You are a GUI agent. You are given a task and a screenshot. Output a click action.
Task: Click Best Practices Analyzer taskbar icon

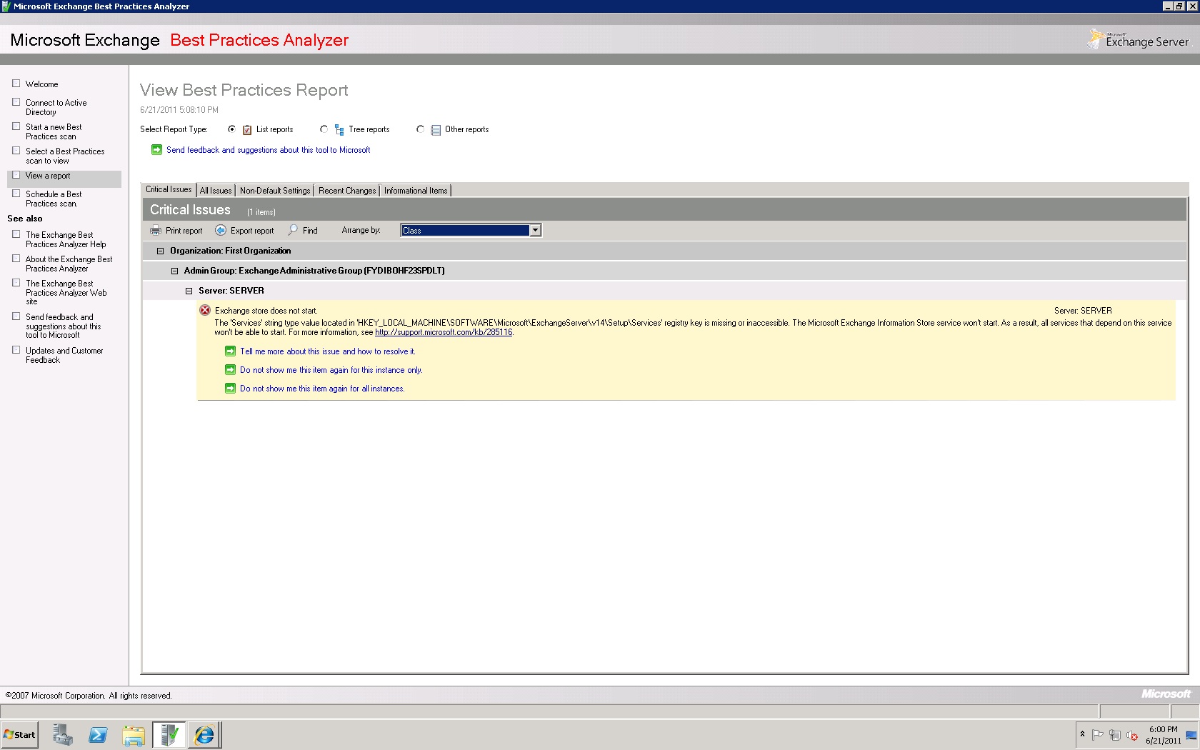[x=169, y=734]
